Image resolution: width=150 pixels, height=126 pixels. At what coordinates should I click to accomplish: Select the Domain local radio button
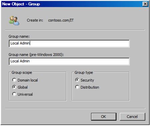point(14,80)
